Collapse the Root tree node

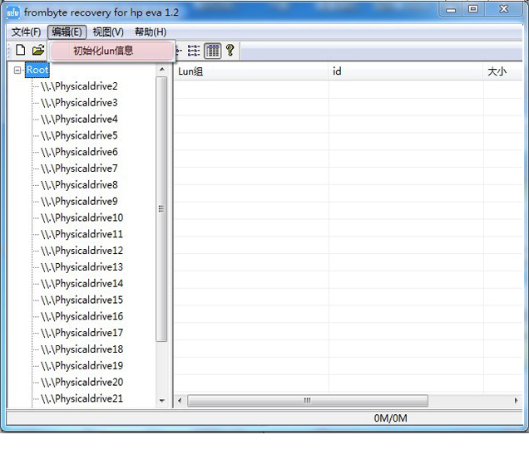point(17,70)
